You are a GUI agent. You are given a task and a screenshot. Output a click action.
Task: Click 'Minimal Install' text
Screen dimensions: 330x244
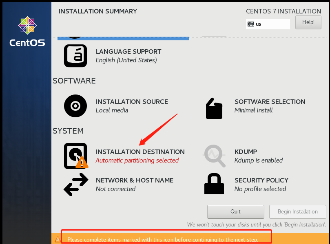[253, 110]
